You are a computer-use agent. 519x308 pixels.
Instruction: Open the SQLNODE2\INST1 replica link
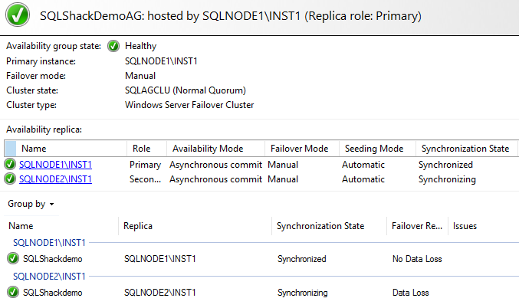click(x=55, y=179)
